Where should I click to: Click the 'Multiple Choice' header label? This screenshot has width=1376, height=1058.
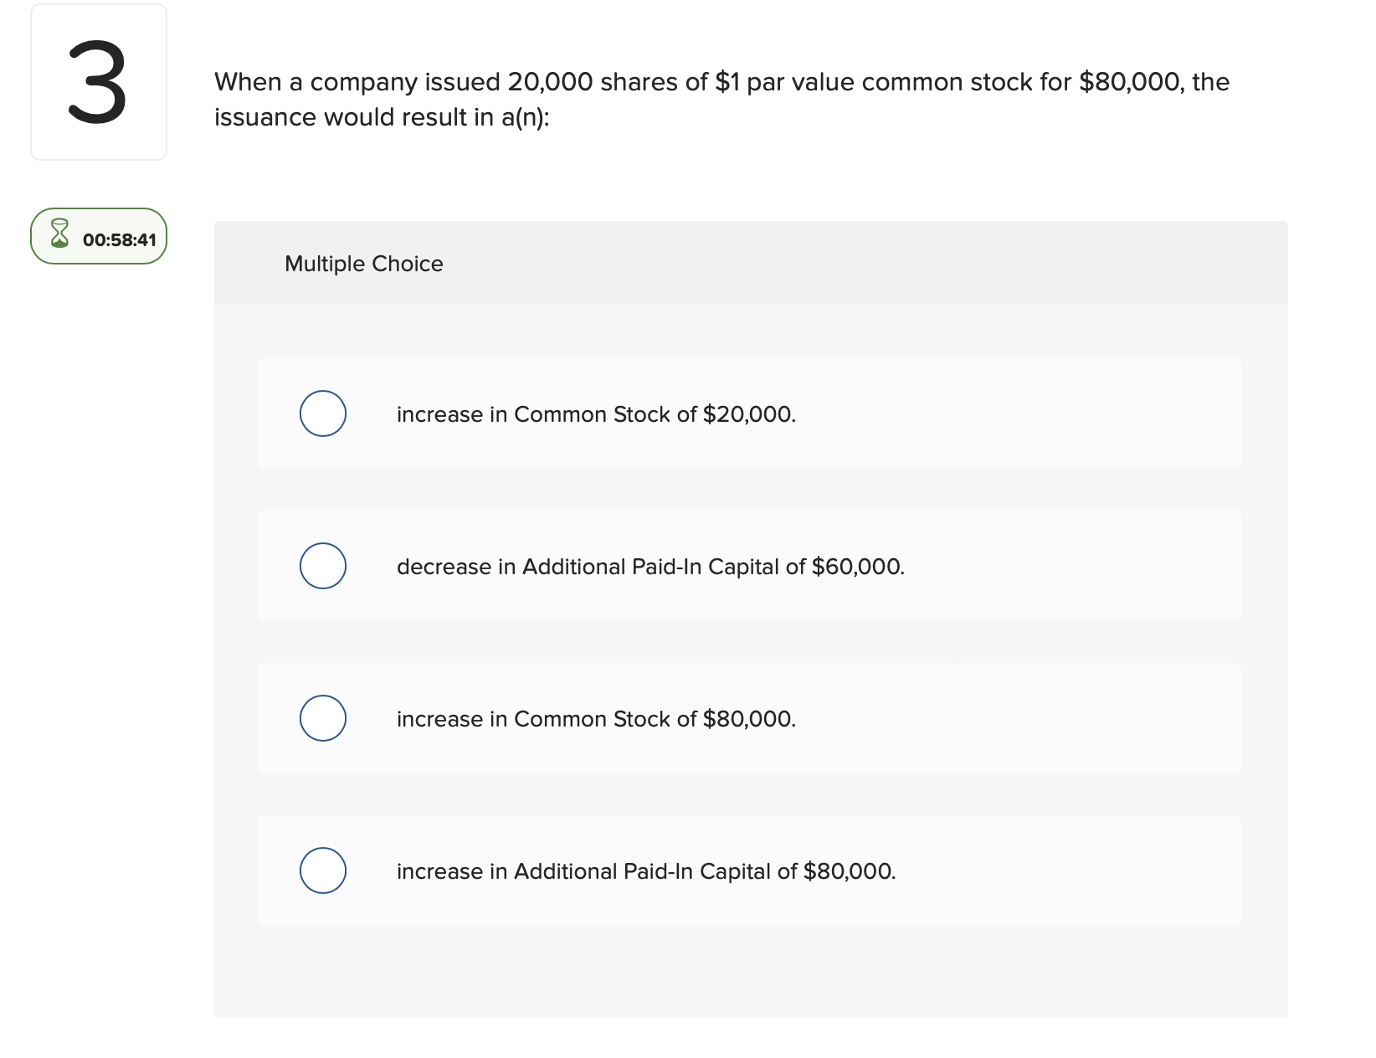pos(363,264)
